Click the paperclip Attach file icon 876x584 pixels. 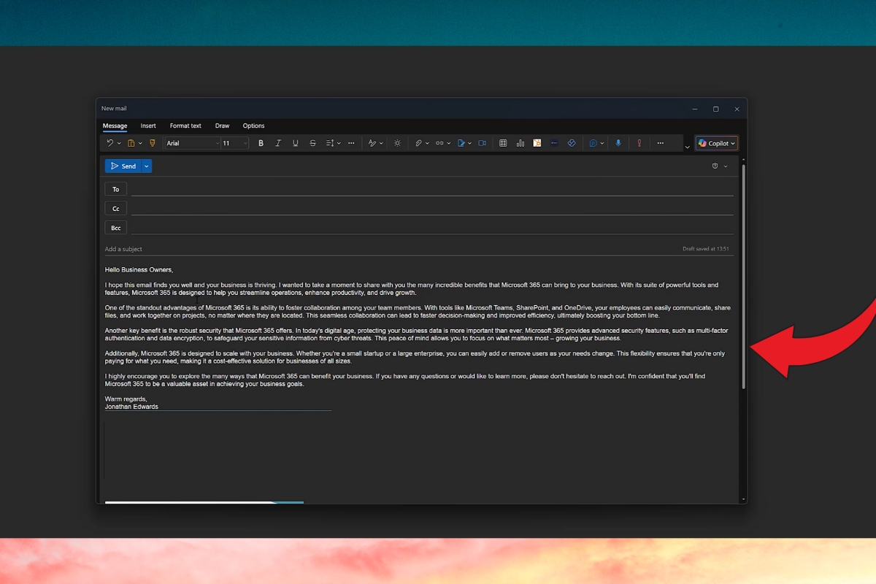(x=418, y=143)
